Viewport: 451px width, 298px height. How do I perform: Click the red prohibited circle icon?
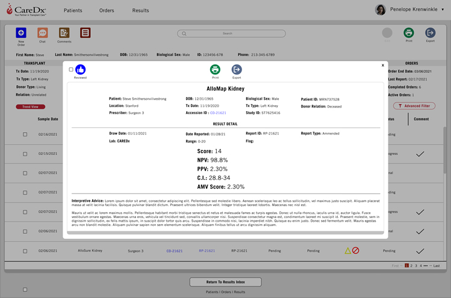pyautogui.click(x=355, y=251)
